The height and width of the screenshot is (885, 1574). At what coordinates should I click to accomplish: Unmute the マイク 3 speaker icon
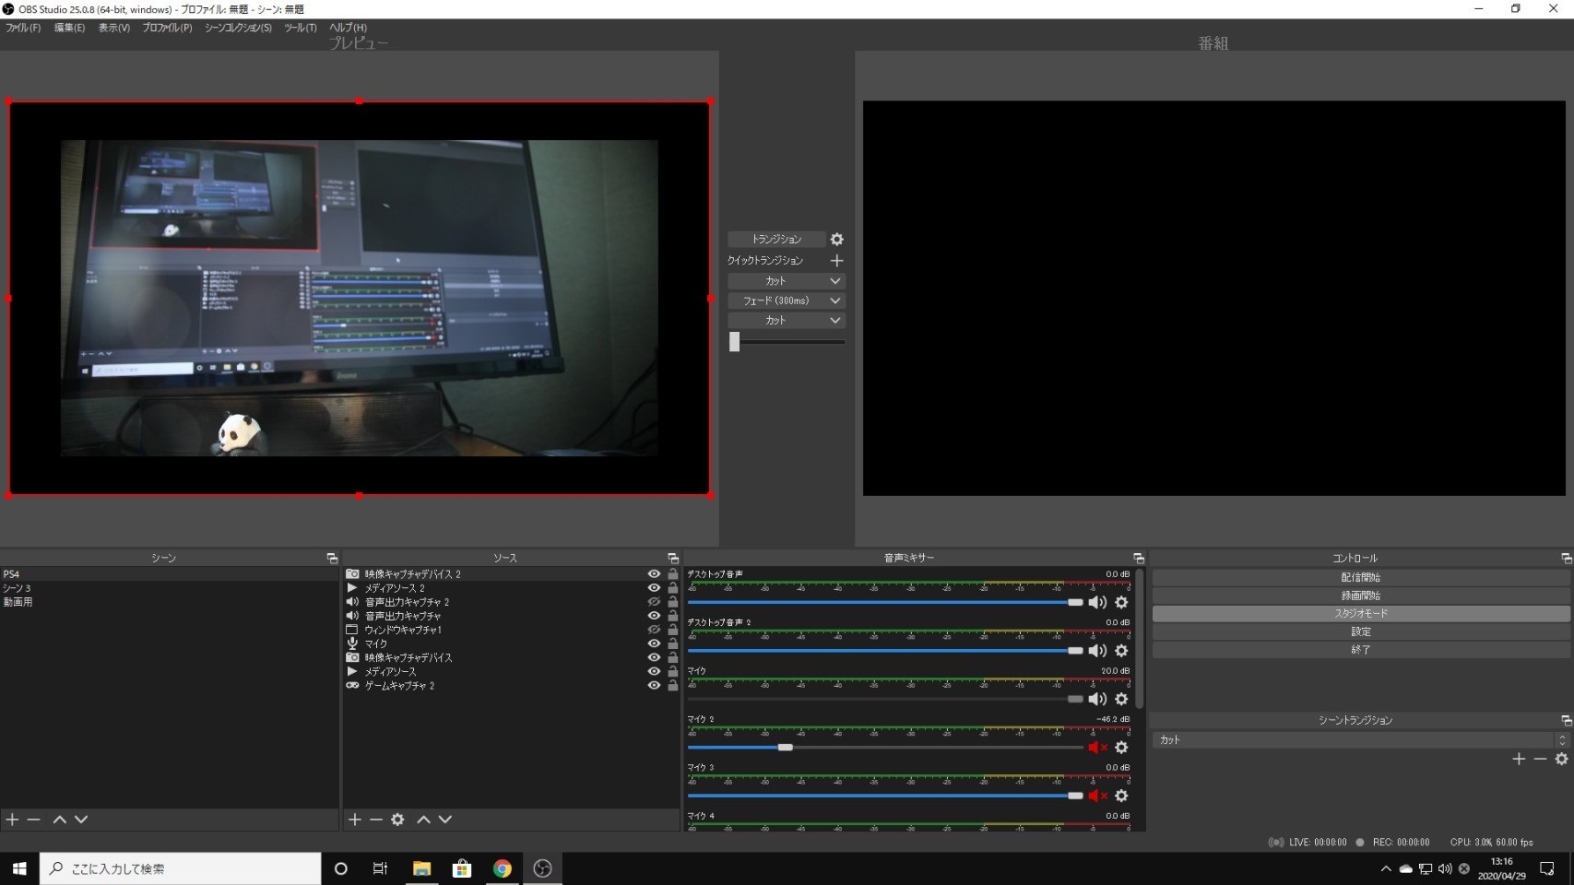tap(1096, 796)
